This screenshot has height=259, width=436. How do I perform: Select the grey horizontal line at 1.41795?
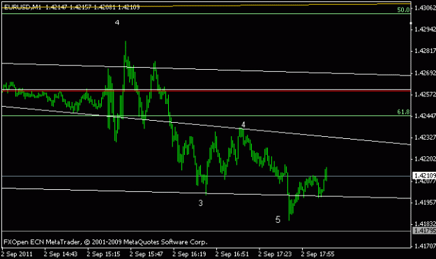(x=206, y=231)
